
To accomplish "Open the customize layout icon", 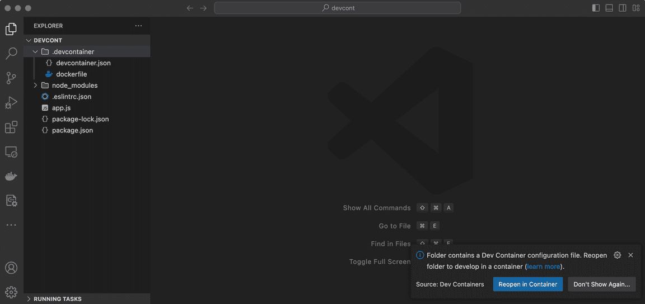I will (636, 8).
